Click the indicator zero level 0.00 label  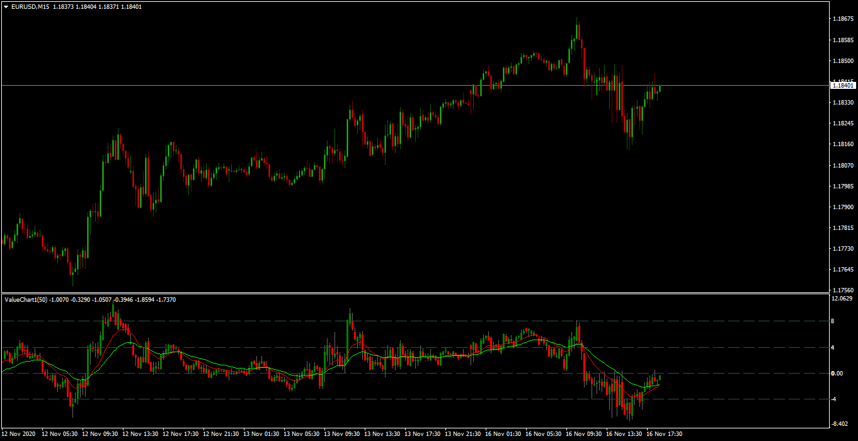tap(837, 374)
